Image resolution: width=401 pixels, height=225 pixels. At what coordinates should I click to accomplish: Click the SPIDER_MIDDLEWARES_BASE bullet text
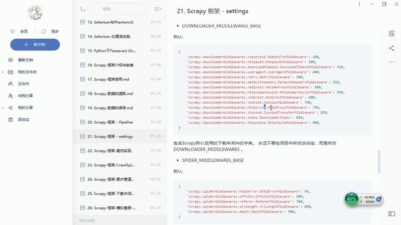click(213, 160)
